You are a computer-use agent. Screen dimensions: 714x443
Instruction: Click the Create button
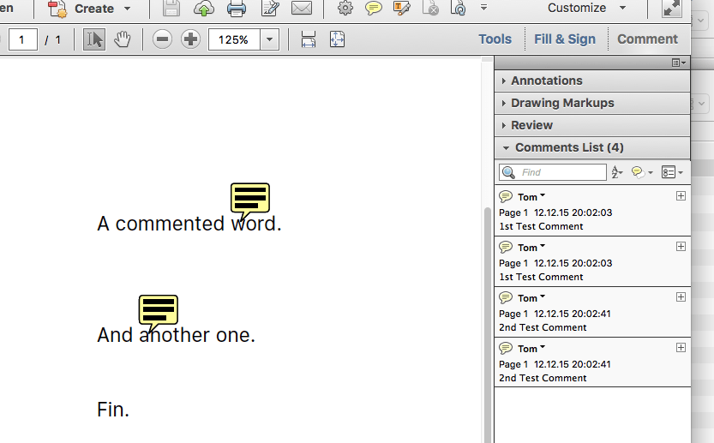coord(93,9)
